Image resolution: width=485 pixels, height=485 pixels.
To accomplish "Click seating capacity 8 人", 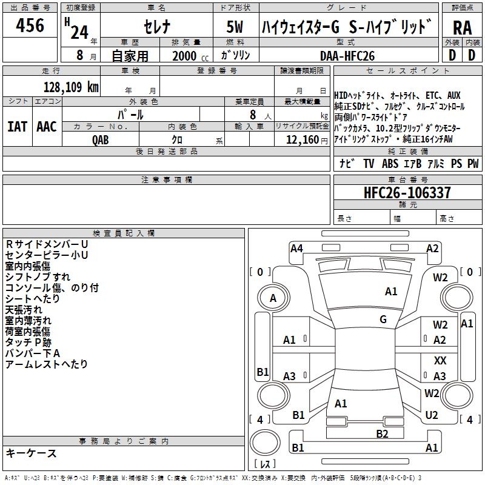I will coord(261,115).
